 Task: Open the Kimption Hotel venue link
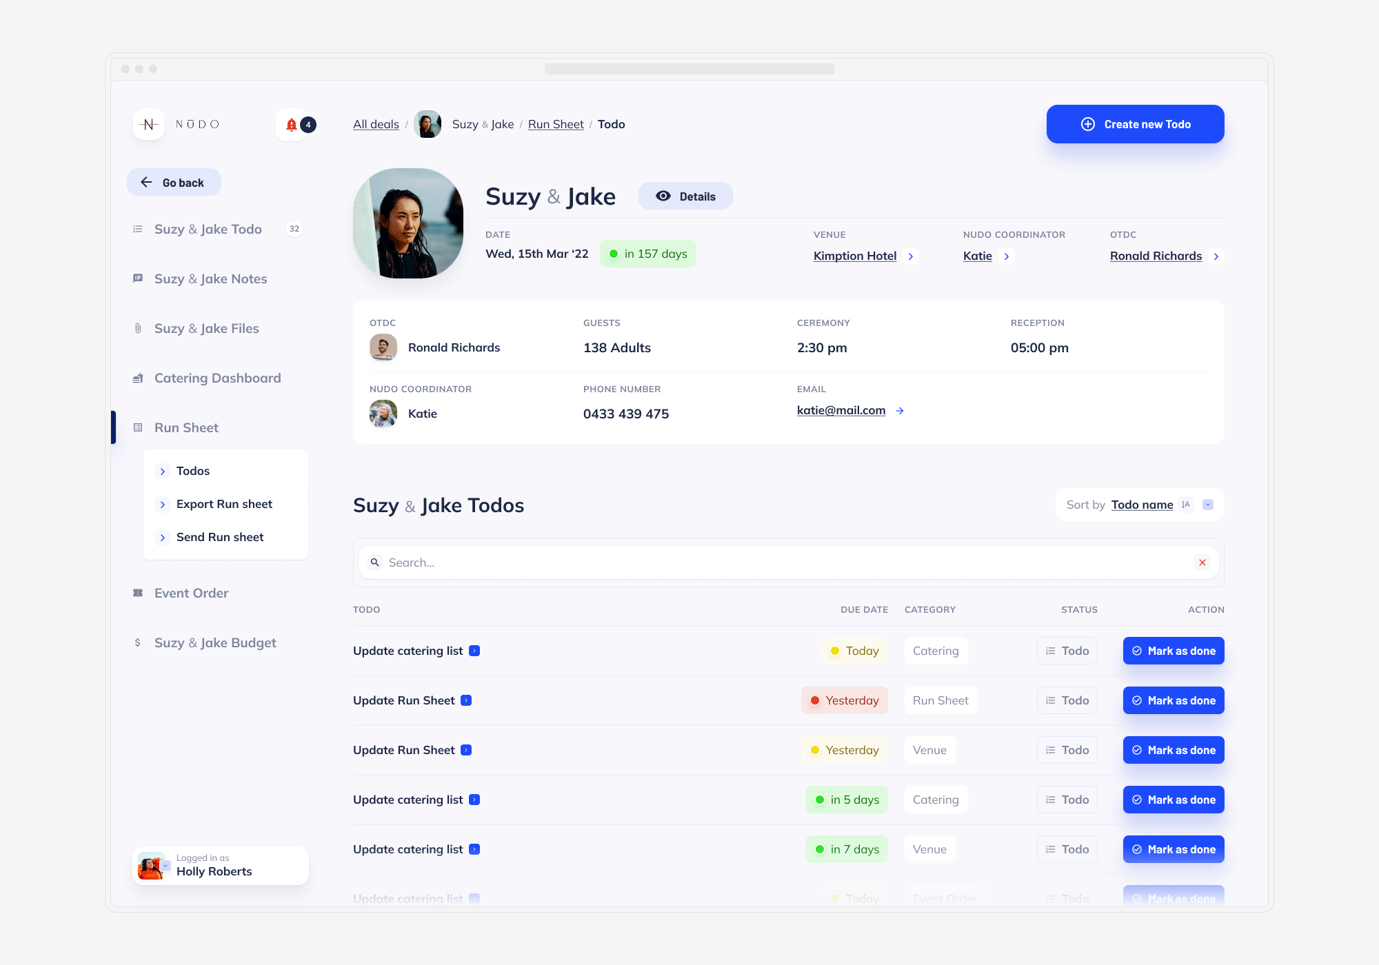pos(855,256)
